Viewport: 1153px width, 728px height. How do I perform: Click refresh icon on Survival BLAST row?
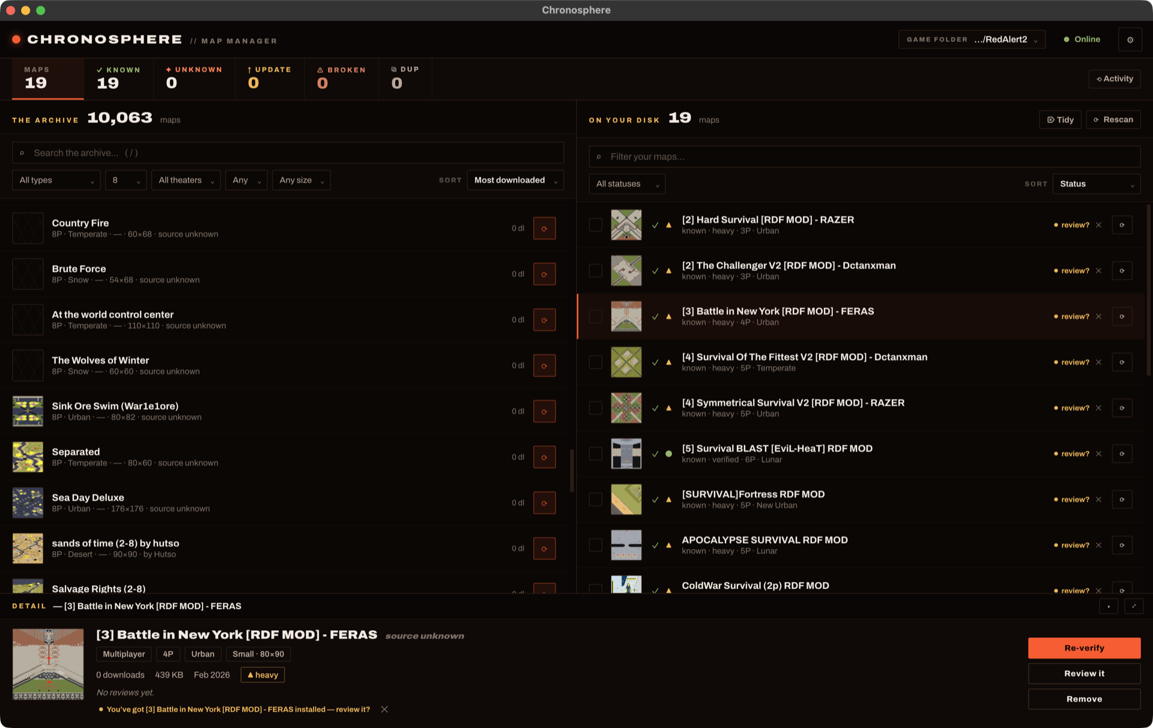click(x=1122, y=454)
